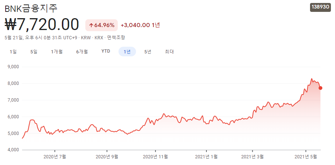Click the BNK금융지주 stock title

point(31,9)
